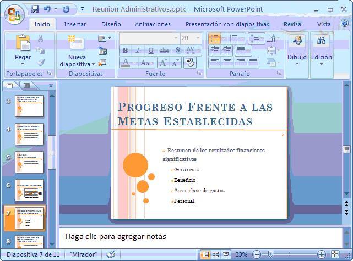Open the Quick Access Toolbar customize arrow
The width and height of the screenshot is (353, 261).
click(83, 9)
